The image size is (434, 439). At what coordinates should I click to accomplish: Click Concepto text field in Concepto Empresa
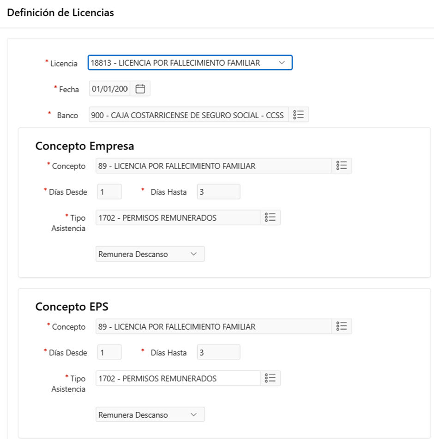[x=213, y=166]
